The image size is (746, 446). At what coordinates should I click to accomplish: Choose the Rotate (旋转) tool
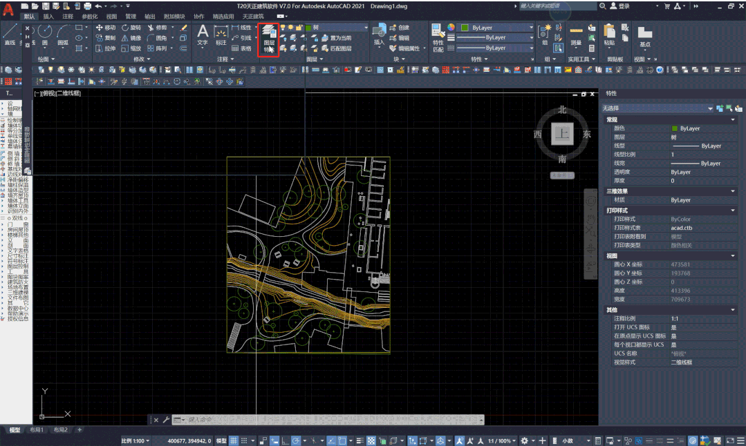pos(131,28)
